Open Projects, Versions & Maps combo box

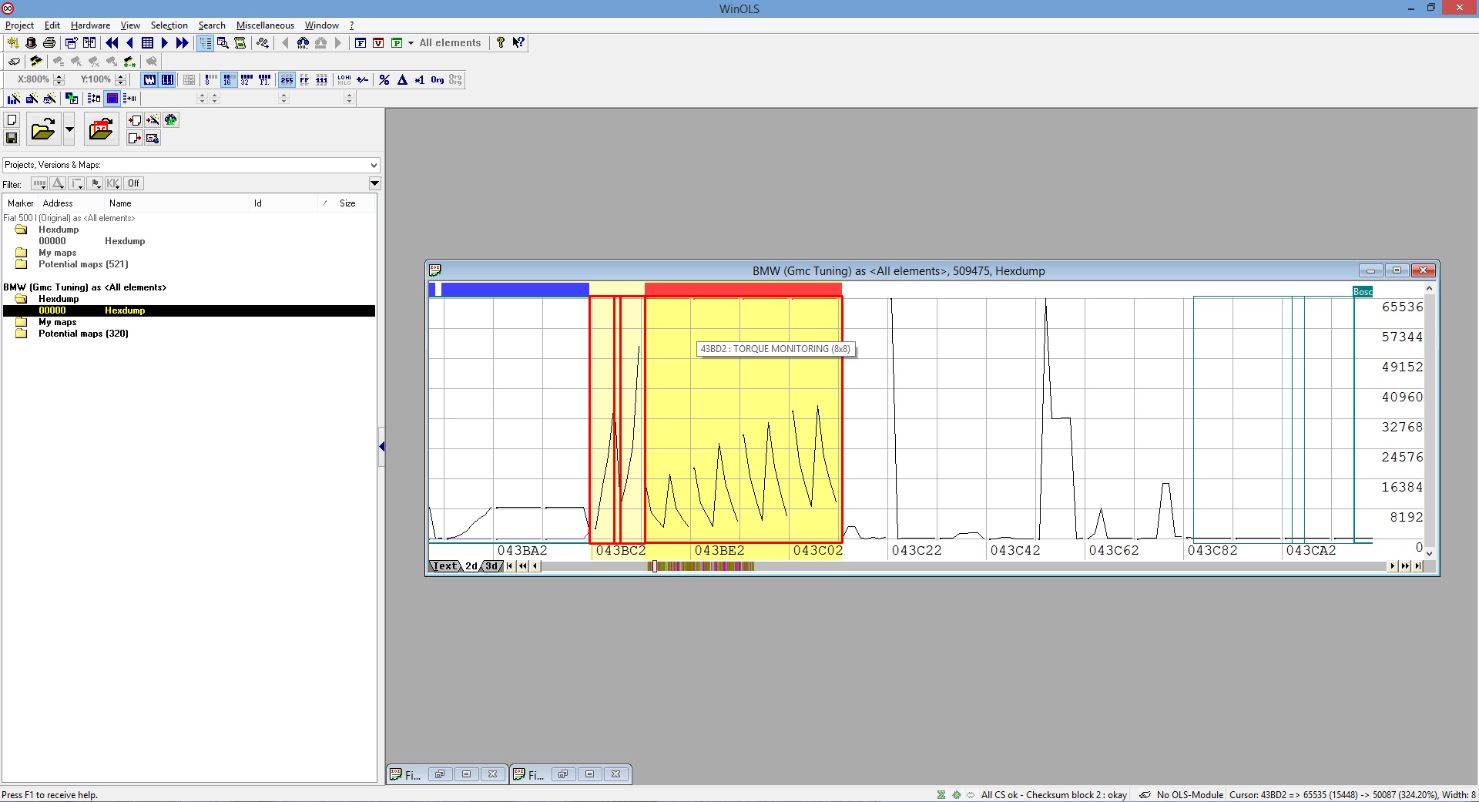(x=191, y=165)
